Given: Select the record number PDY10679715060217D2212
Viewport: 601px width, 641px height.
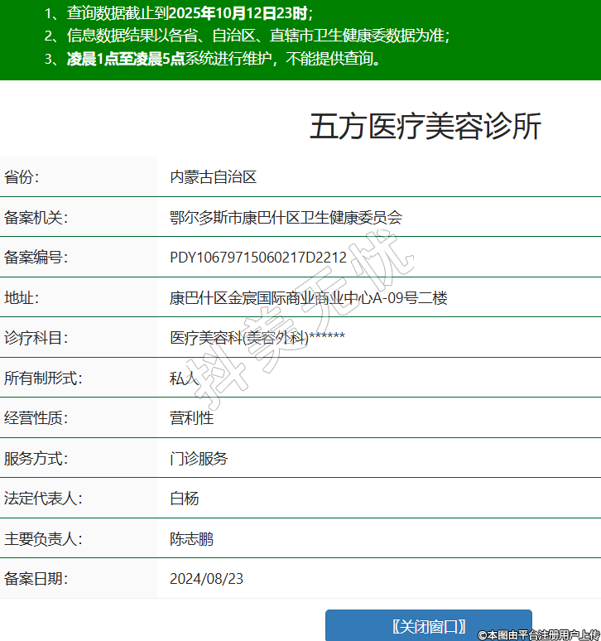Looking at the screenshot, I should pos(257,258).
